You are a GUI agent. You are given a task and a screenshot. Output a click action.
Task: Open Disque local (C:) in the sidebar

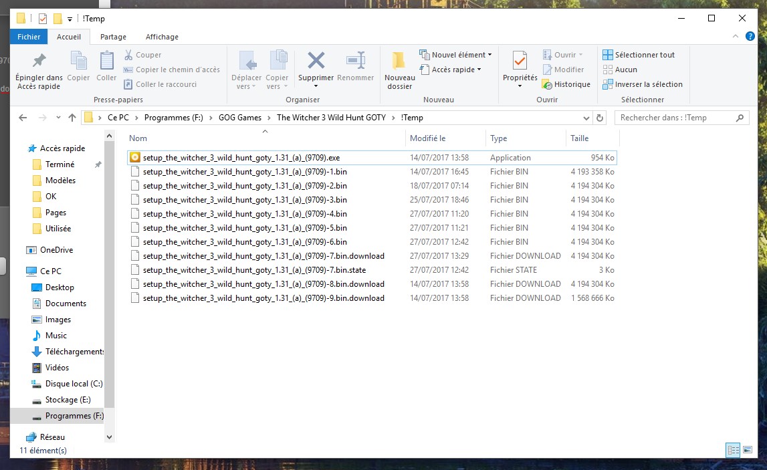tap(68, 384)
